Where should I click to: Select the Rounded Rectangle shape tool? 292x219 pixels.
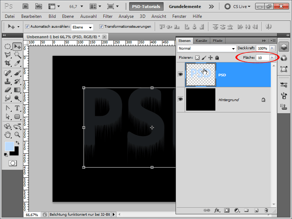coord(17,116)
